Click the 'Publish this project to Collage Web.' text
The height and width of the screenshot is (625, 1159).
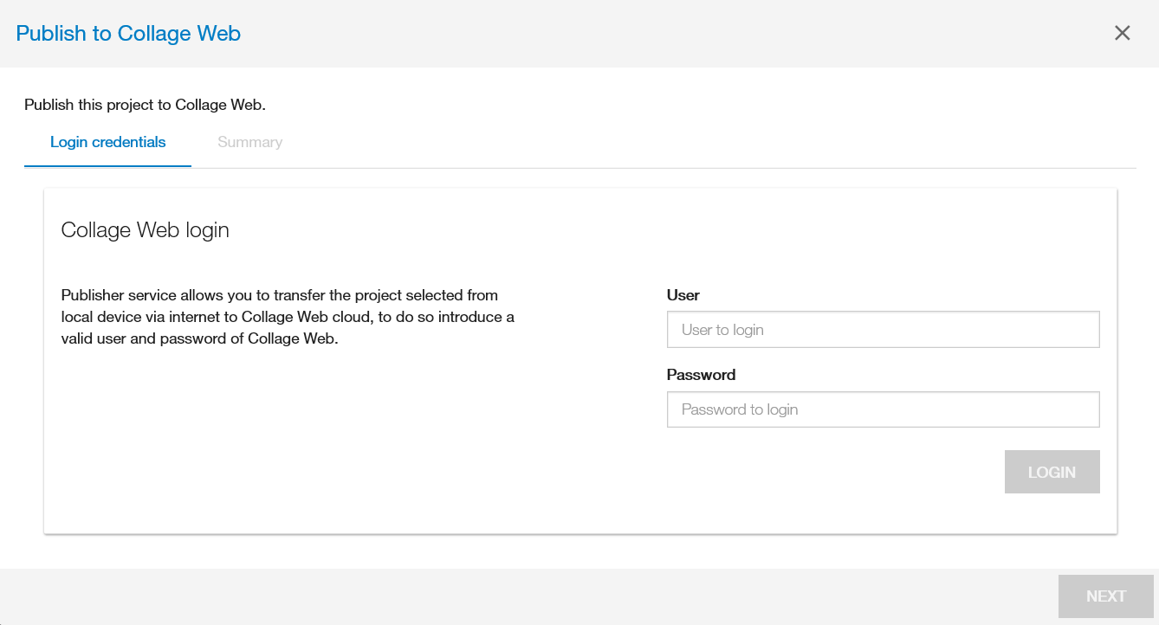[x=145, y=106]
